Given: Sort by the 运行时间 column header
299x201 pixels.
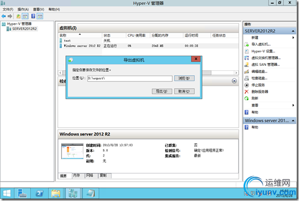Looking at the screenshot, I should click(197, 35).
